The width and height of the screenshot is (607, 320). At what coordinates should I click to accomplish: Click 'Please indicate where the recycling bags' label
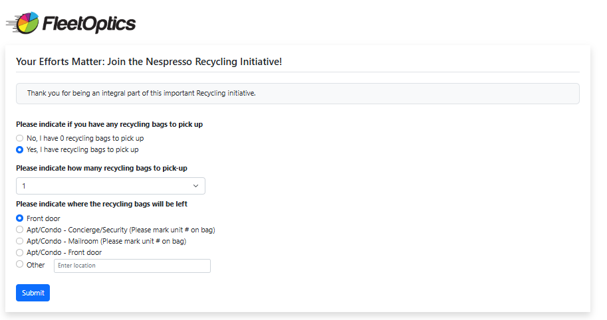pyautogui.click(x=102, y=204)
